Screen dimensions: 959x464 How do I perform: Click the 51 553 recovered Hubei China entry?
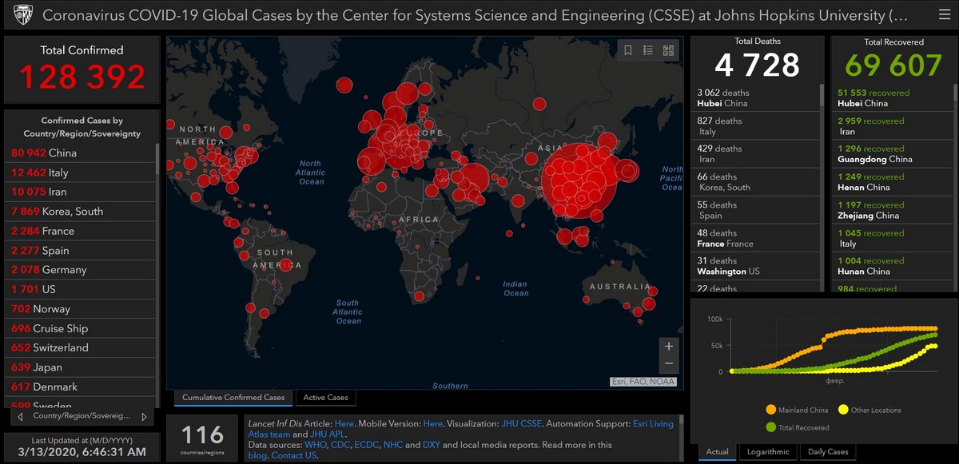[893, 97]
